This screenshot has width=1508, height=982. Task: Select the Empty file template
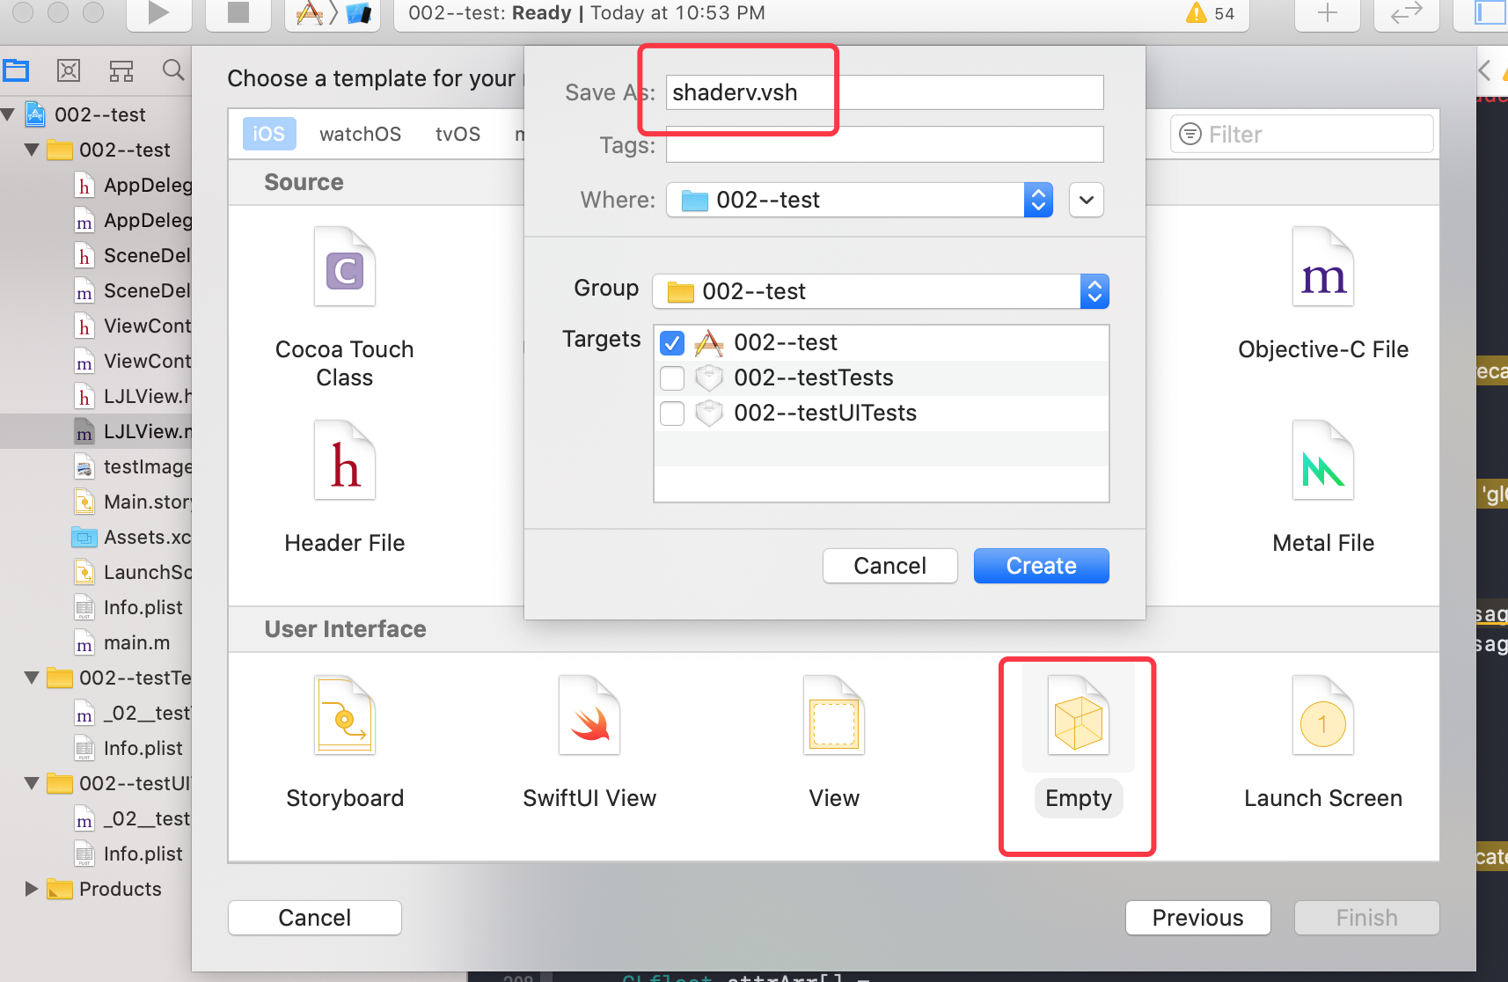pyautogui.click(x=1079, y=743)
